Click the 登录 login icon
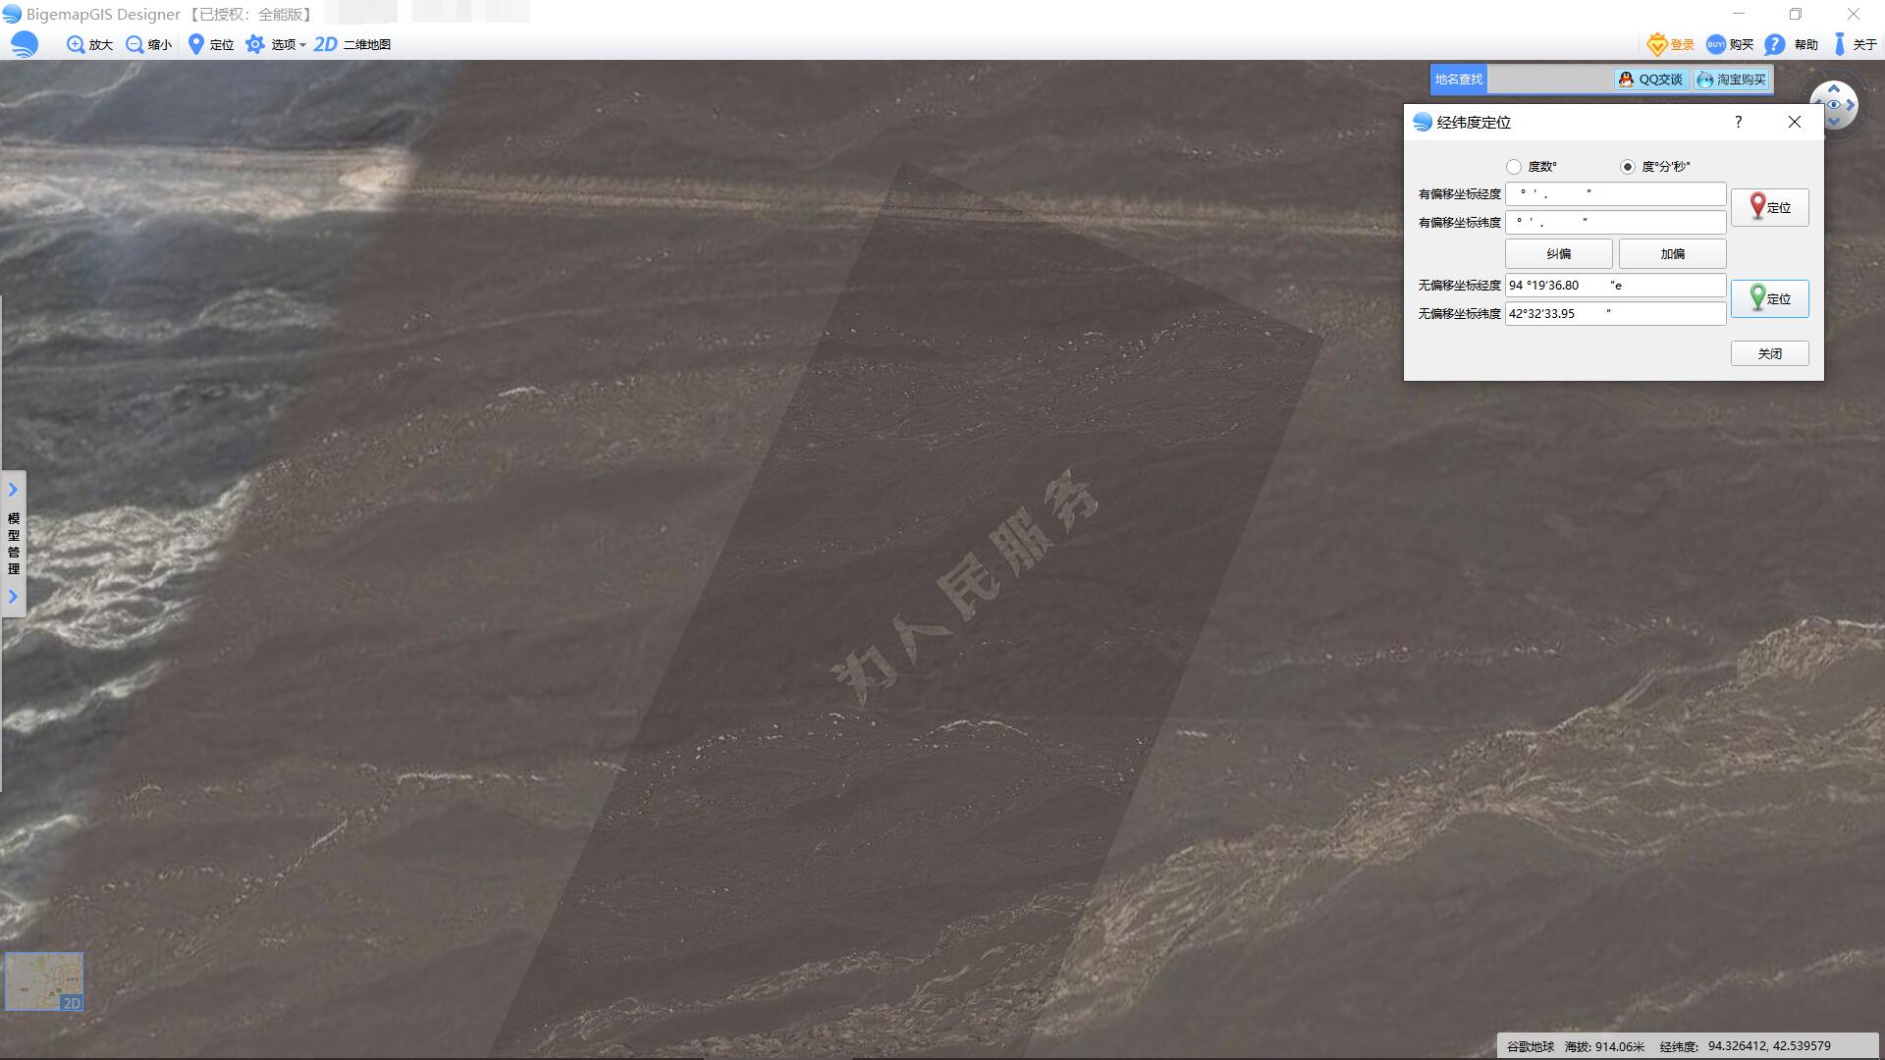 [x=1657, y=44]
